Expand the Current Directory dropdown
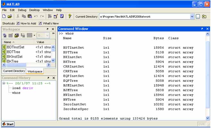This screenshot has height=128, width=211. 192,17
